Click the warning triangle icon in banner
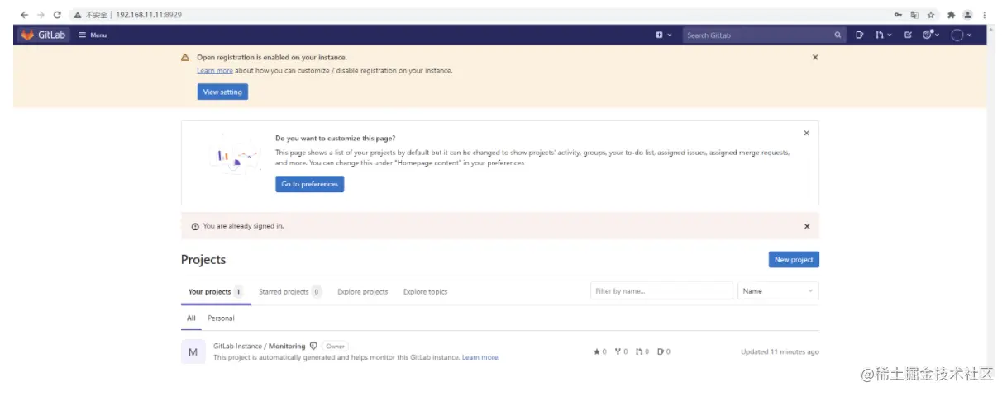 [186, 57]
